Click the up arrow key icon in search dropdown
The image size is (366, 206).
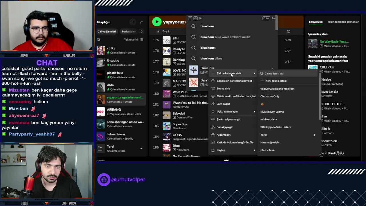[x=190, y=18]
